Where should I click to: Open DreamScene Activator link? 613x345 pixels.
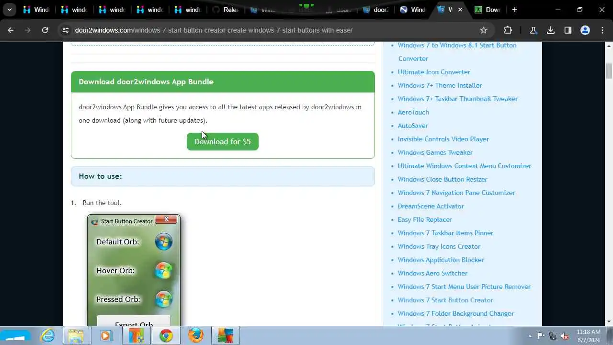coord(431,206)
